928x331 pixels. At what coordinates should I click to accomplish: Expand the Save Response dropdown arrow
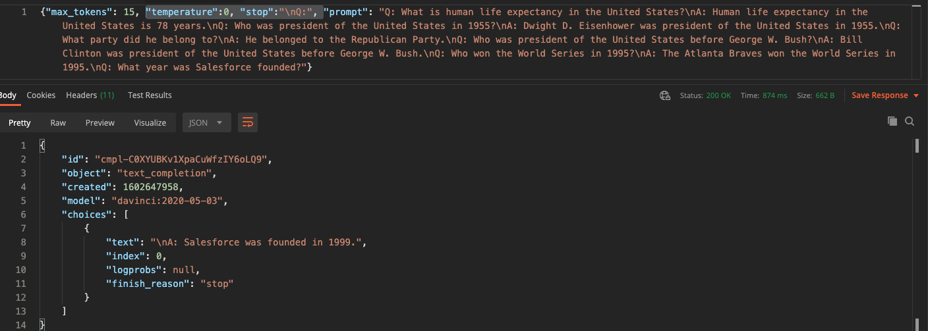[916, 96]
